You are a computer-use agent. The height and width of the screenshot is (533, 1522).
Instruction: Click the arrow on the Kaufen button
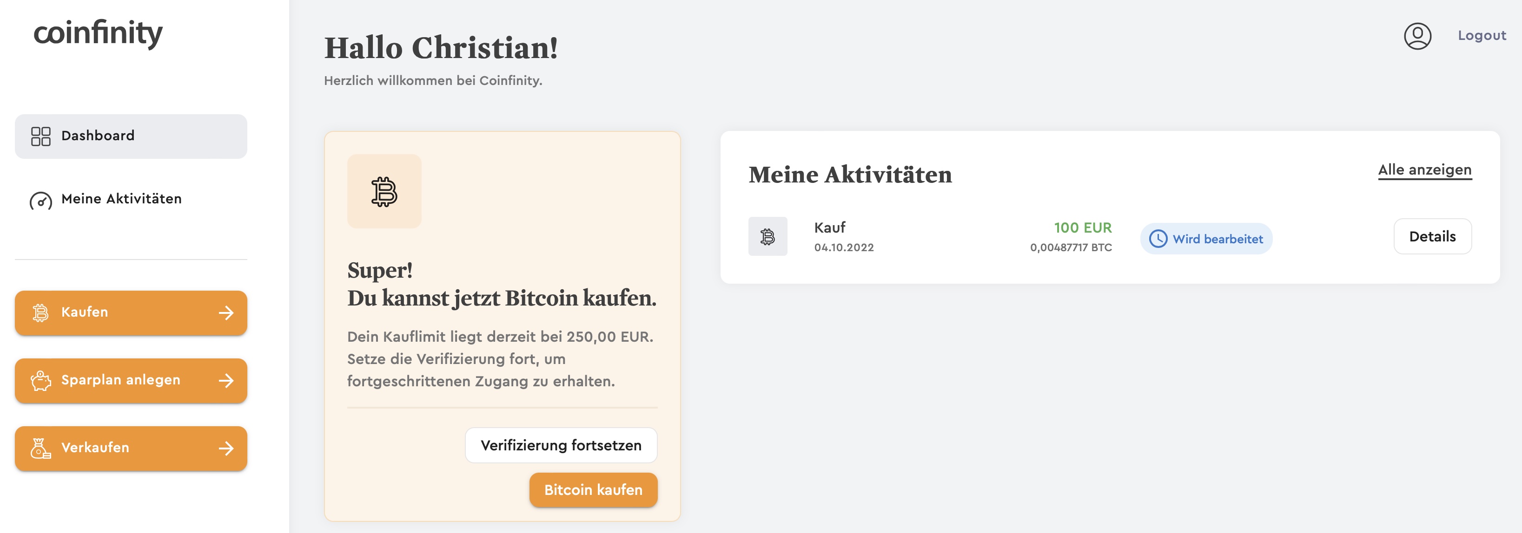[x=226, y=313]
